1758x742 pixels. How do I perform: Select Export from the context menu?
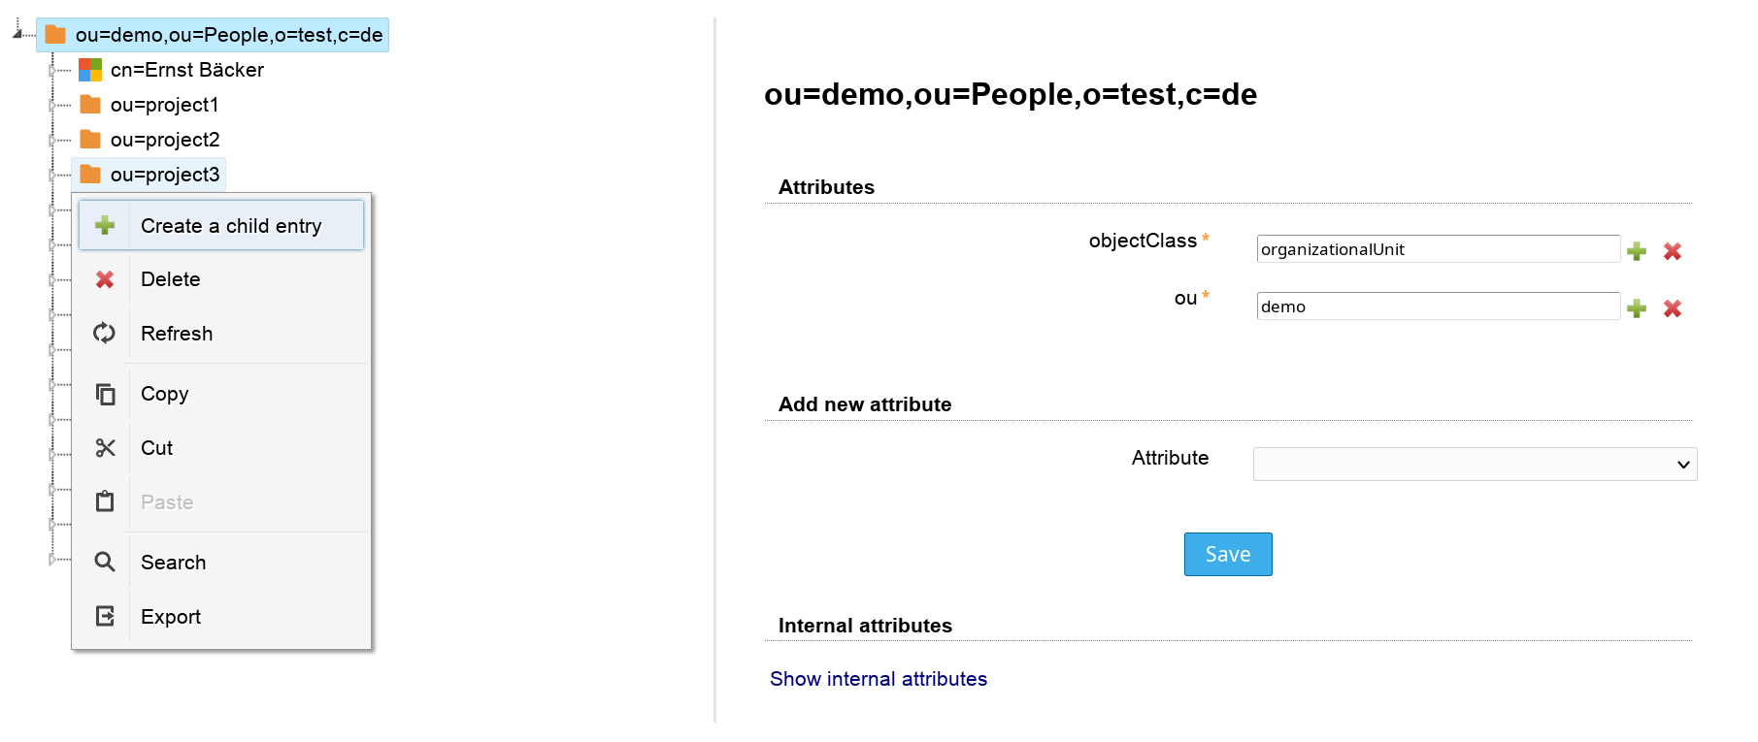[x=170, y=617]
